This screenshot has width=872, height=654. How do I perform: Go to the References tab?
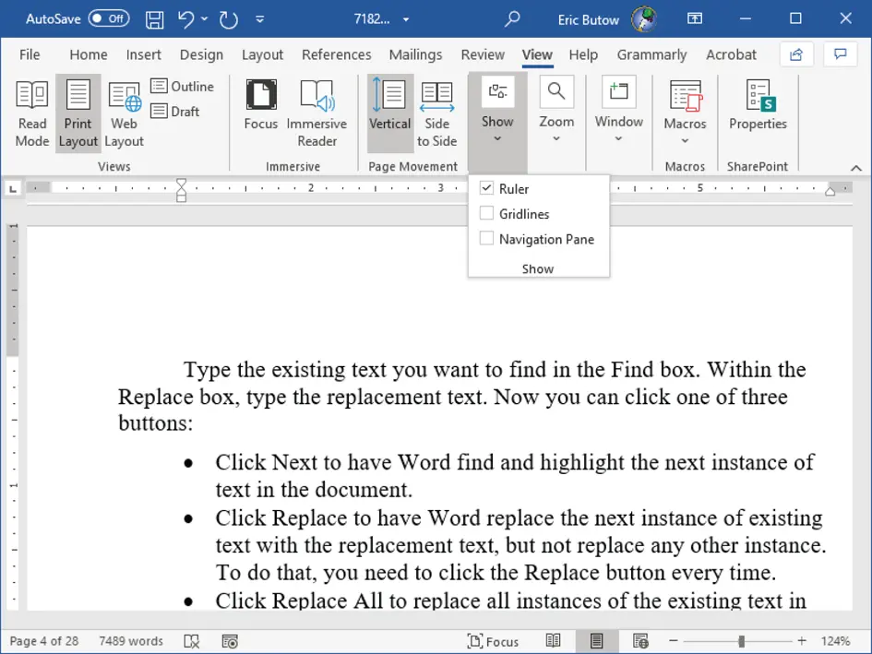[337, 54]
